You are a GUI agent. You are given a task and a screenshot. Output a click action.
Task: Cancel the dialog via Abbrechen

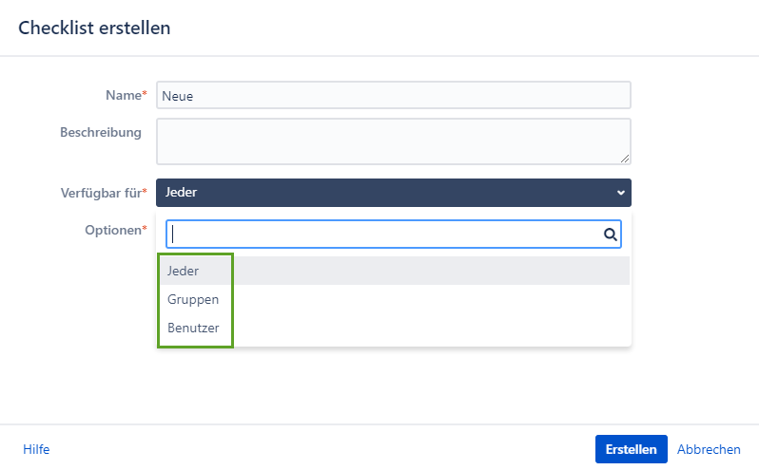point(709,449)
